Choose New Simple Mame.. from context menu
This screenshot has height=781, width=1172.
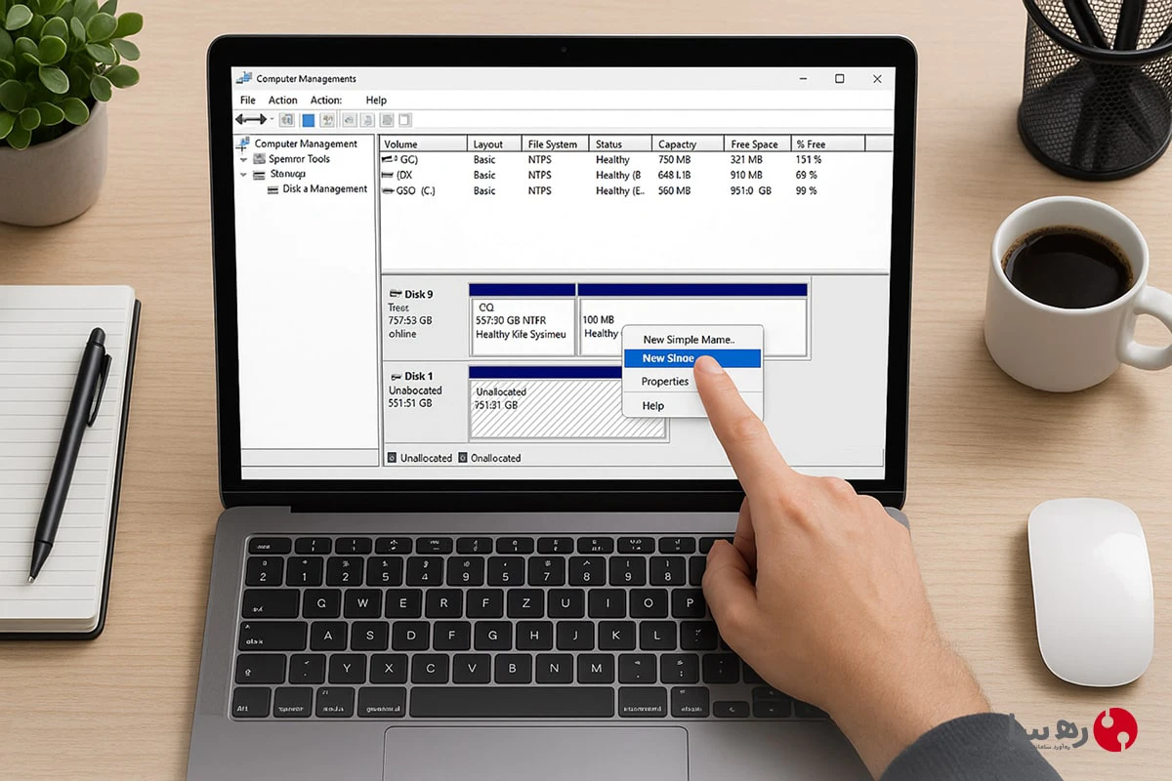[689, 340]
